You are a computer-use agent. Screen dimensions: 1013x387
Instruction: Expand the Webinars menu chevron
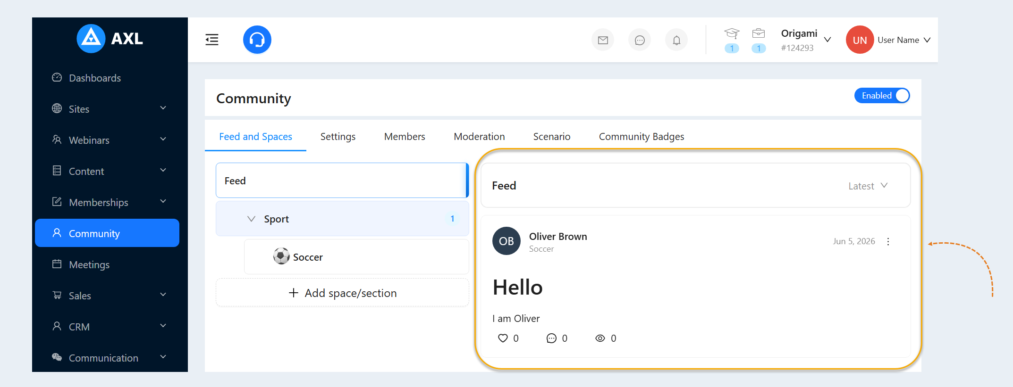163,139
